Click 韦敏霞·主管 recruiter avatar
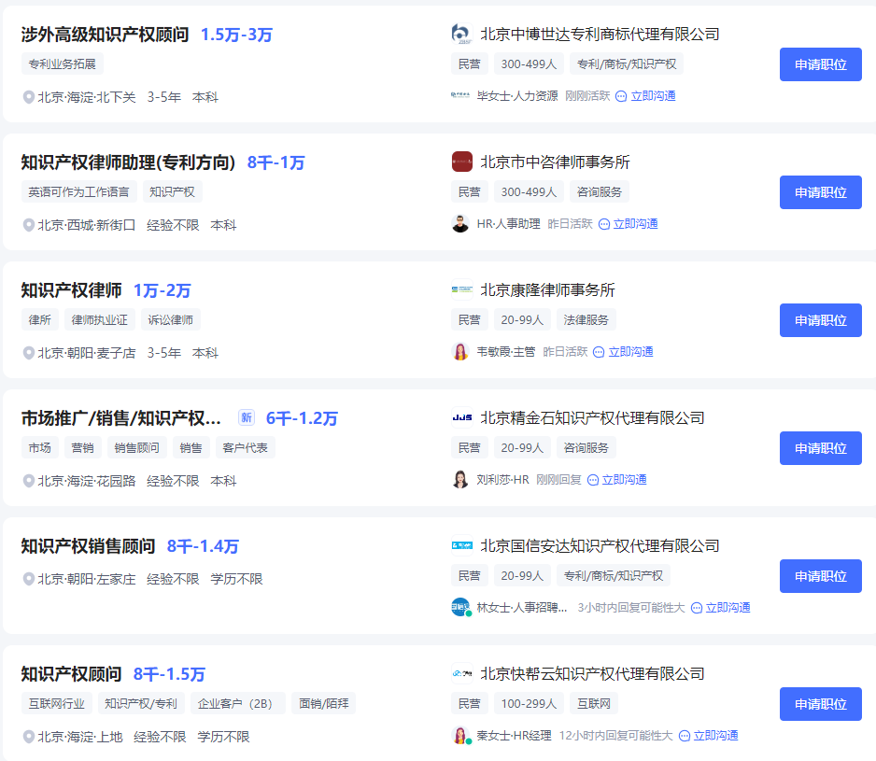Image resolution: width=876 pixels, height=761 pixels. point(460,352)
